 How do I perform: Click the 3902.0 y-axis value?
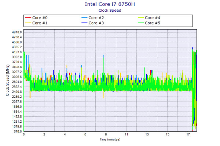(x=17, y=57)
